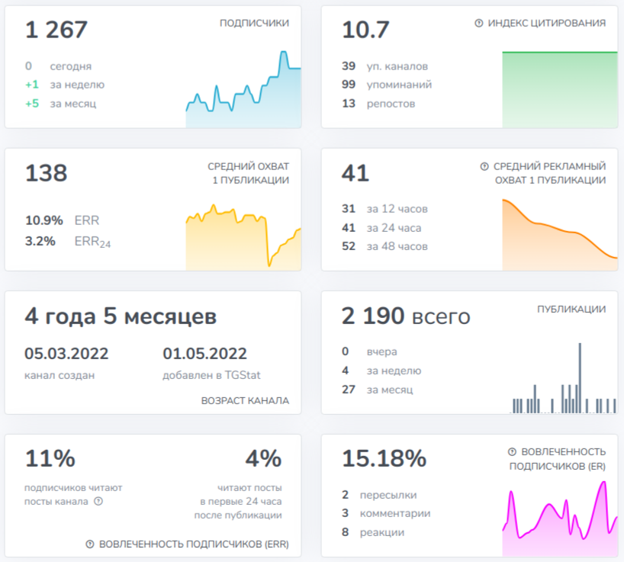The height and width of the screenshot is (562, 624).
Task: Open help icon beside ВОВЛЕЧЕННОСТЬ ПОДПИСЧИКОВ (ERR)
Action: [90, 544]
